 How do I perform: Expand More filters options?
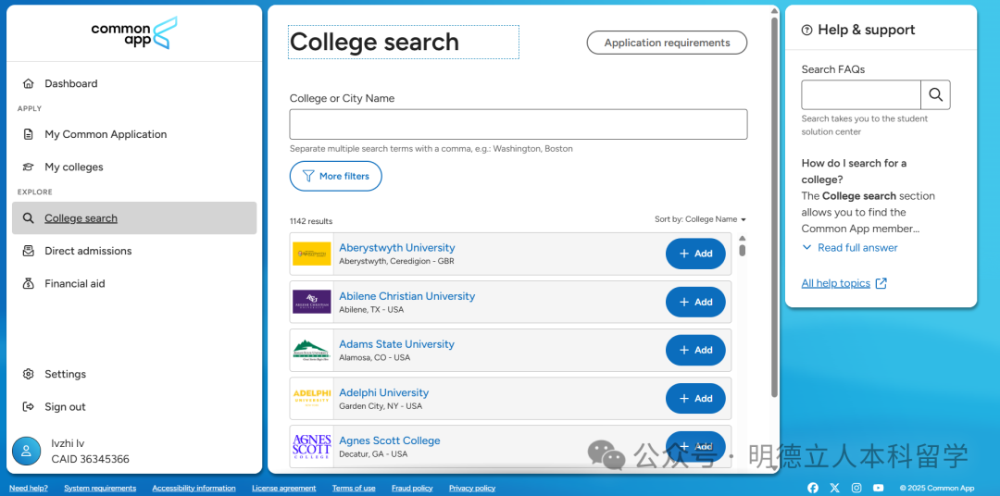coord(335,176)
